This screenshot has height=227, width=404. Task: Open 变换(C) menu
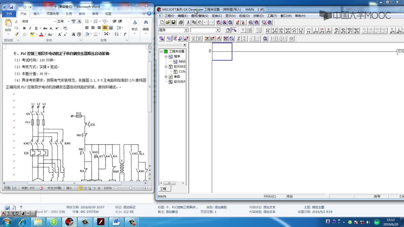tap(217, 16)
